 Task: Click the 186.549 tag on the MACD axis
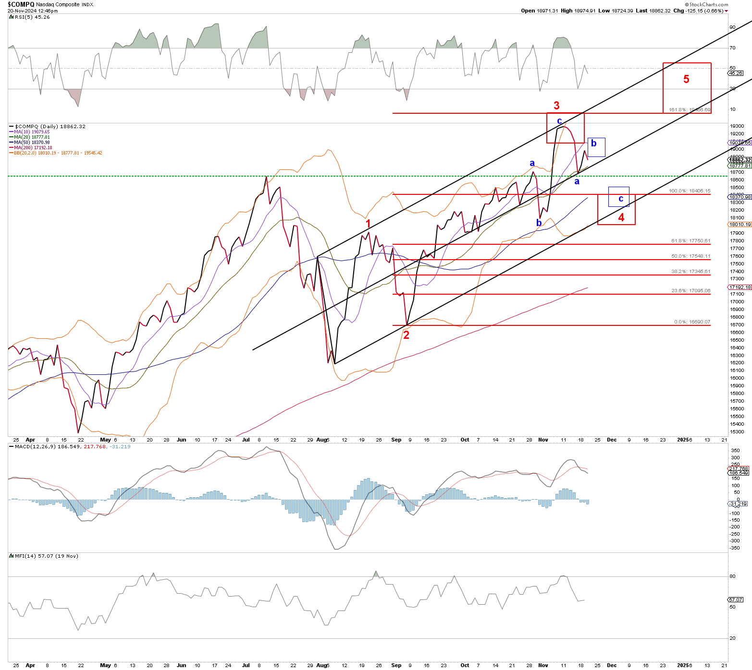click(739, 473)
